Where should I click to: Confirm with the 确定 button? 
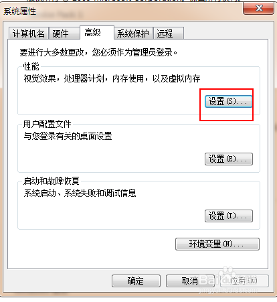136,281
